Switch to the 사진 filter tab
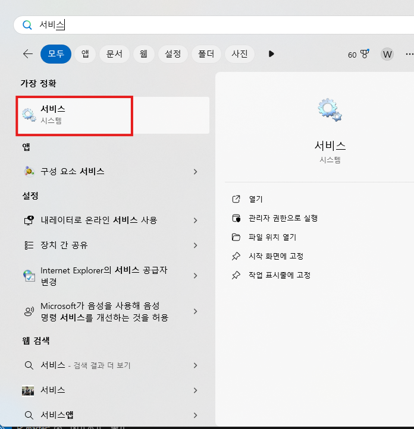The width and height of the screenshot is (414, 429). 240,54
